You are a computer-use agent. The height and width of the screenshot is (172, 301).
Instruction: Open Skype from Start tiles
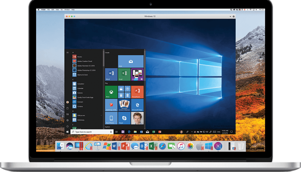pyautogui.click(x=124, y=118)
